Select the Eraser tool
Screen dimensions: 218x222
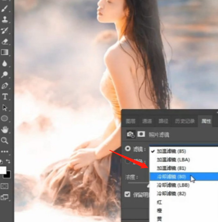pos(4,42)
